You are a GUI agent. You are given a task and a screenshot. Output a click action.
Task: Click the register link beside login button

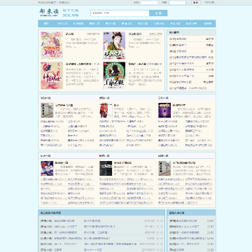pyautogui.click(x=209, y=3)
